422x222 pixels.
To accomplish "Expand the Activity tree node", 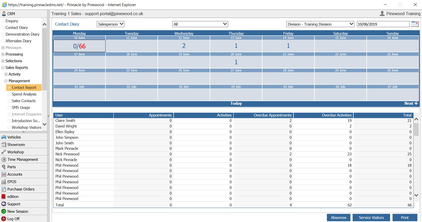I will pyautogui.click(x=6, y=74).
